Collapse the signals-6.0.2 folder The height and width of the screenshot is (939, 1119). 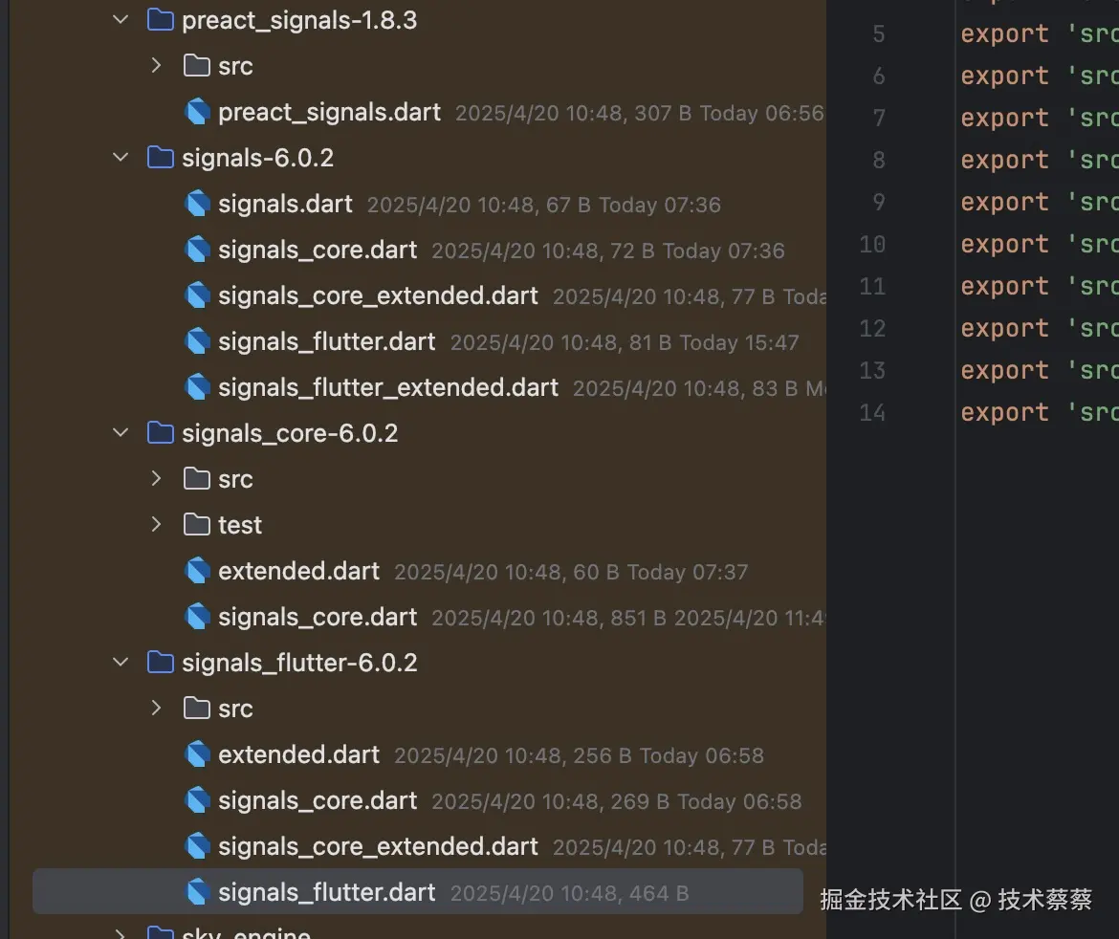(x=121, y=157)
